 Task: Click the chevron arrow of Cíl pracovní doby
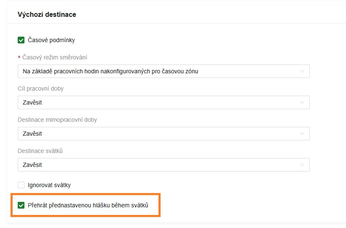click(302, 102)
